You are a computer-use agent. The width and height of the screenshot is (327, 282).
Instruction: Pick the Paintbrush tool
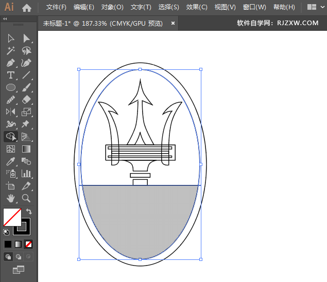[26, 87]
